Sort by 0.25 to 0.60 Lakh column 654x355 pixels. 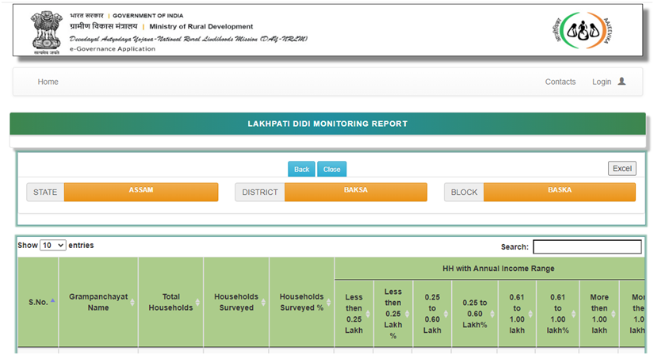[x=446, y=314]
